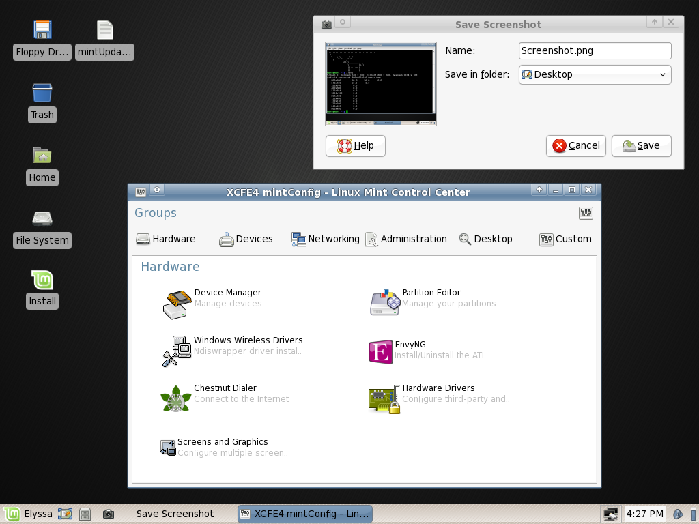Viewport: 699px width, 524px height.
Task: Select XCFE4 mintConfig taskbar button
Action: 305,514
